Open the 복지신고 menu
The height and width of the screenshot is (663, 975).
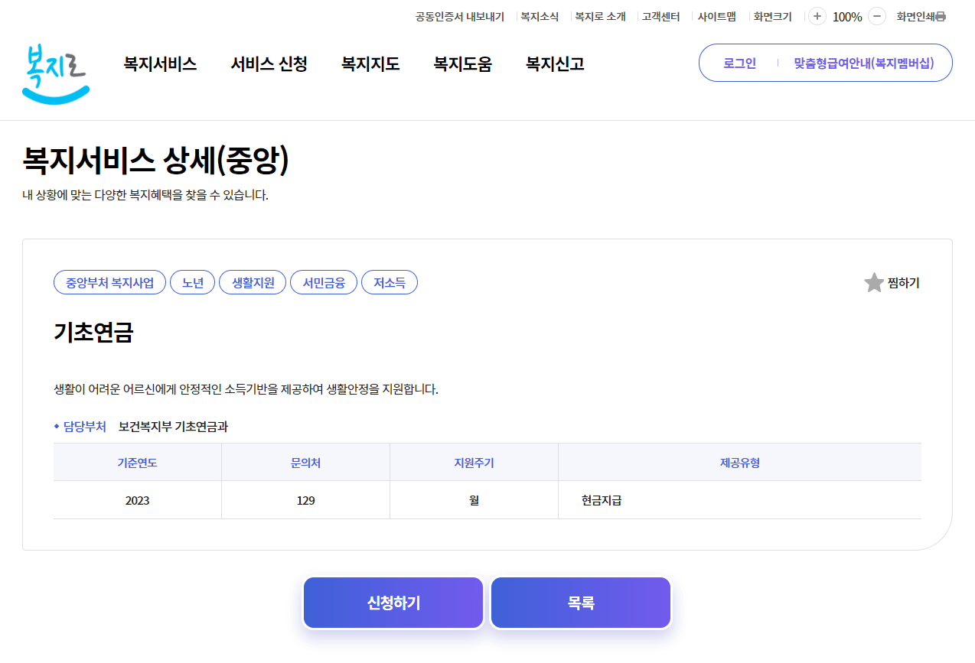(553, 64)
